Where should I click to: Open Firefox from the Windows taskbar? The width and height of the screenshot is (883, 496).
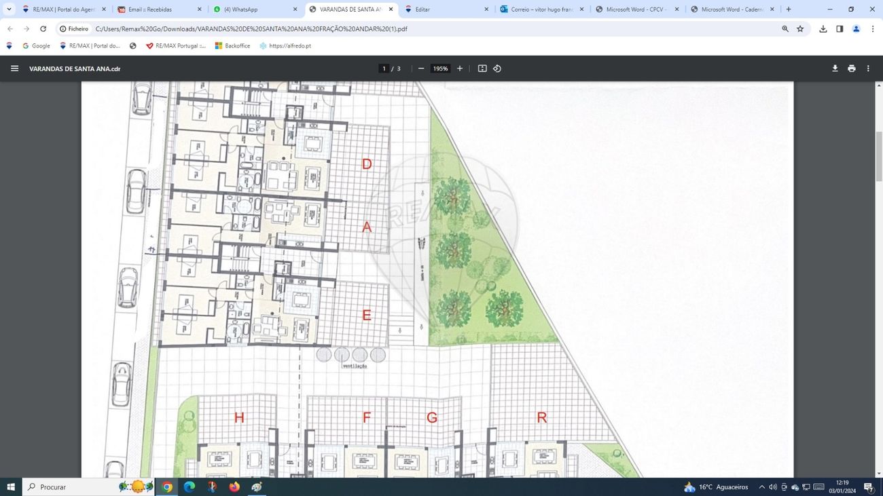click(234, 487)
